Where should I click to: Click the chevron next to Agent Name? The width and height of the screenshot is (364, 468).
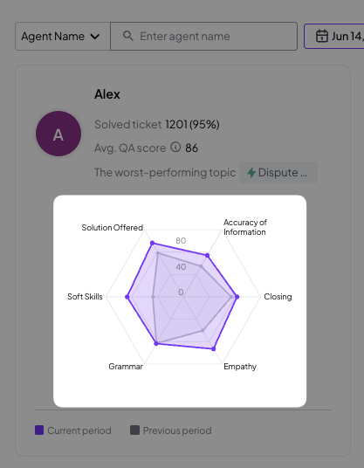tap(95, 37)
